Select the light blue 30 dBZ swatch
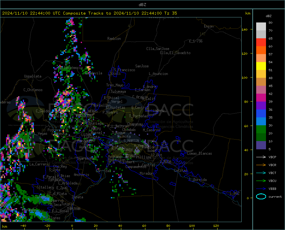The width and height of the screenshot is (285, 230). (261, 121)
